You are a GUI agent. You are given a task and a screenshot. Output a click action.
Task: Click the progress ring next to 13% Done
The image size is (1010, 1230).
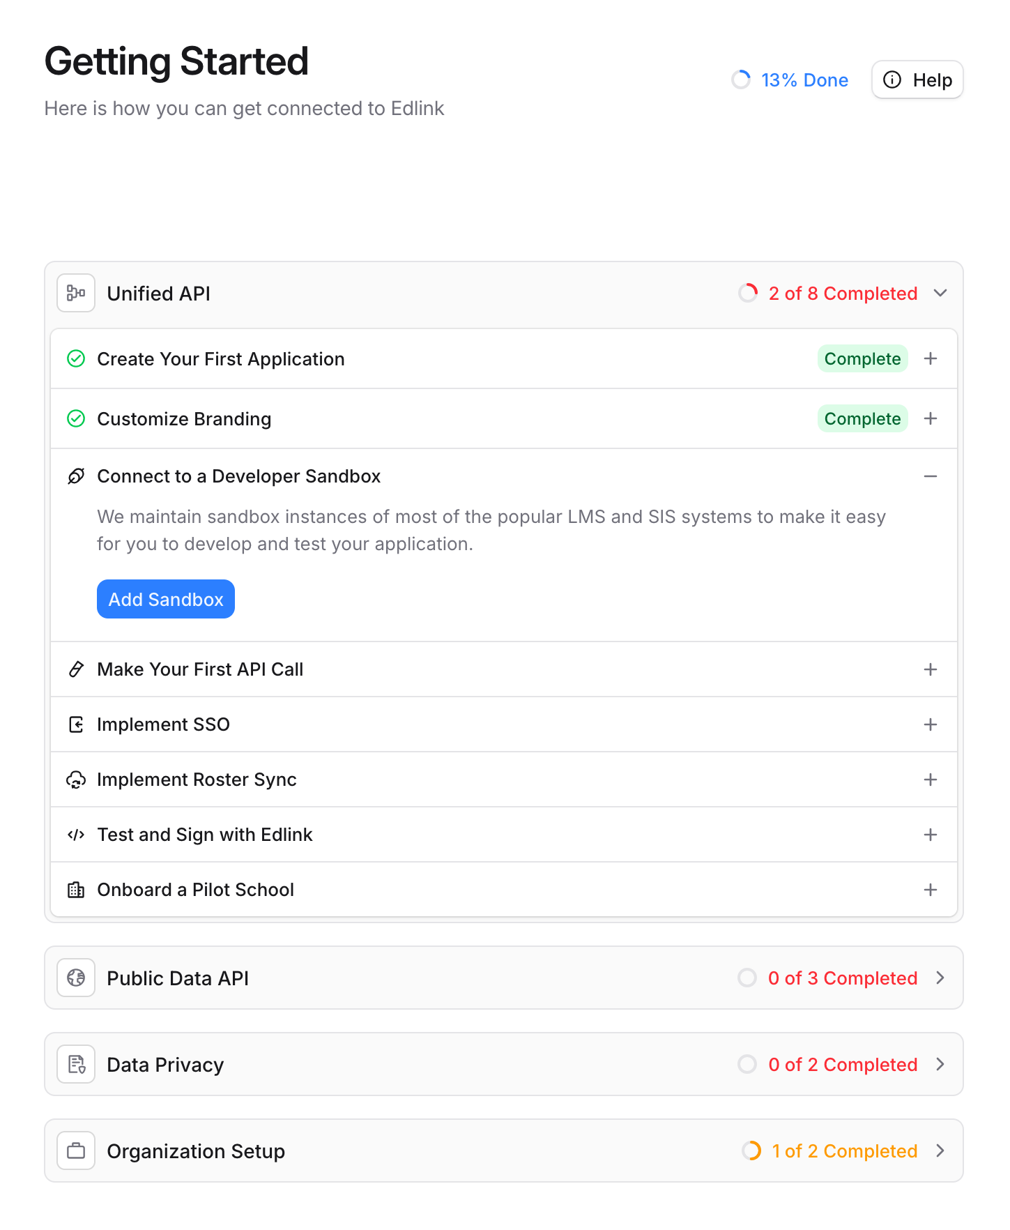click(x=741, y=79)
